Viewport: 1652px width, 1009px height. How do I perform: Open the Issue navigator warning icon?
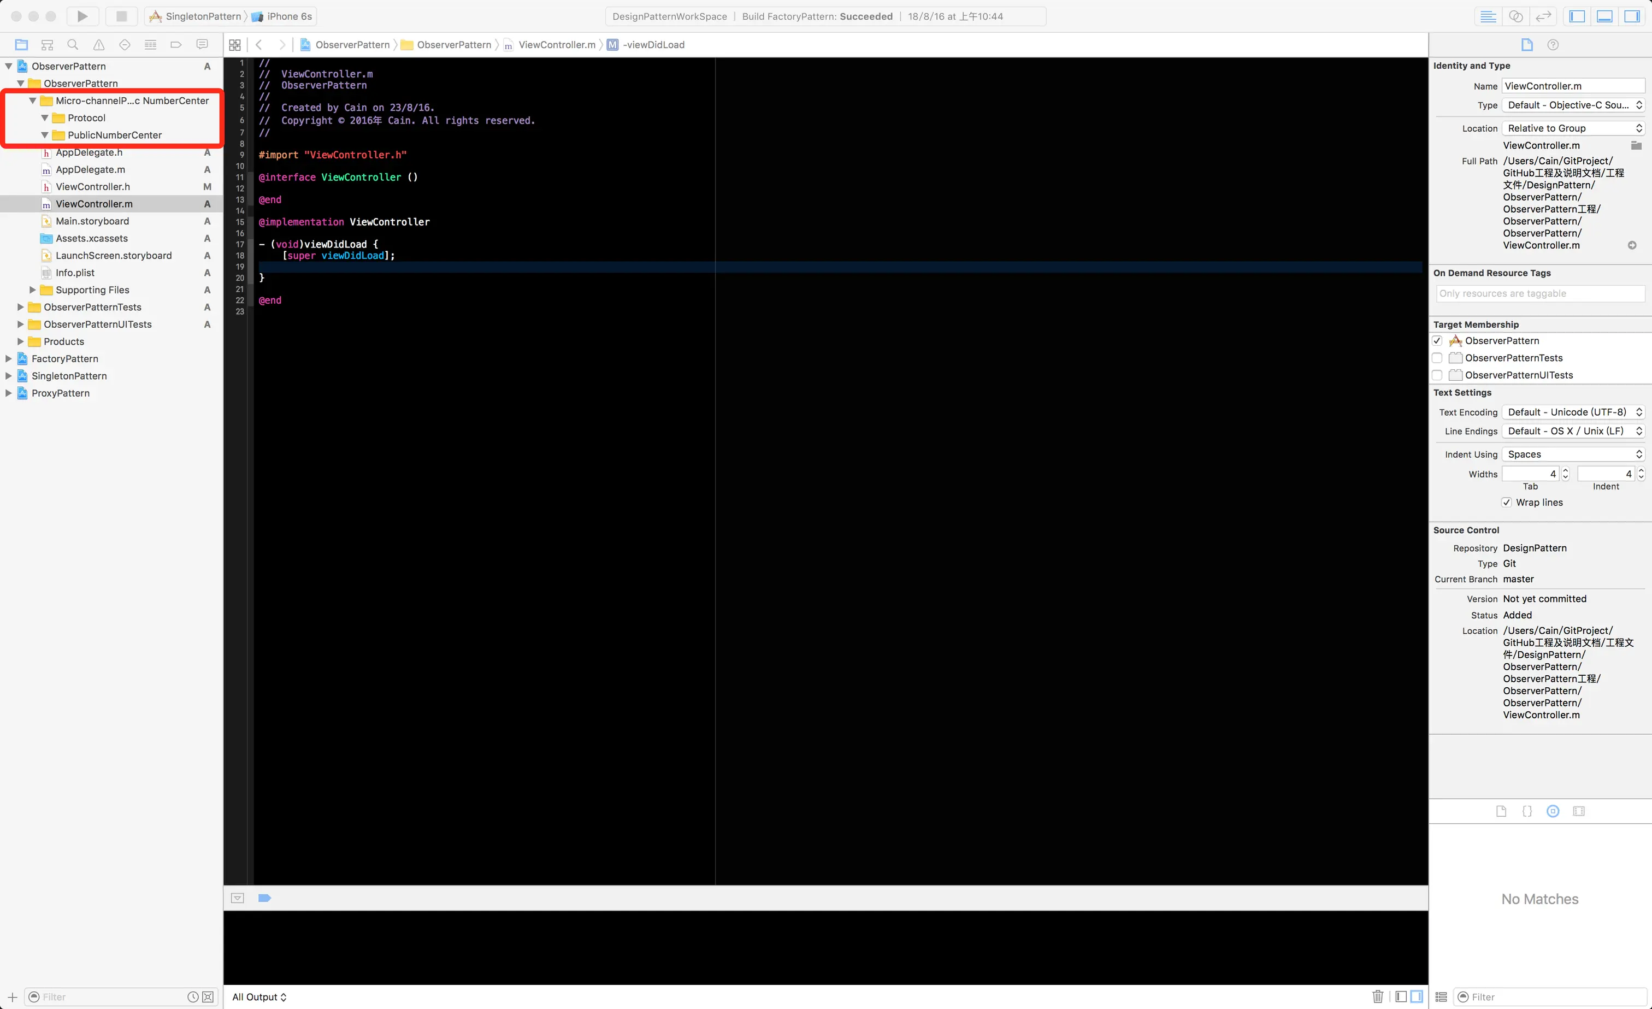[x=98, y=45]
